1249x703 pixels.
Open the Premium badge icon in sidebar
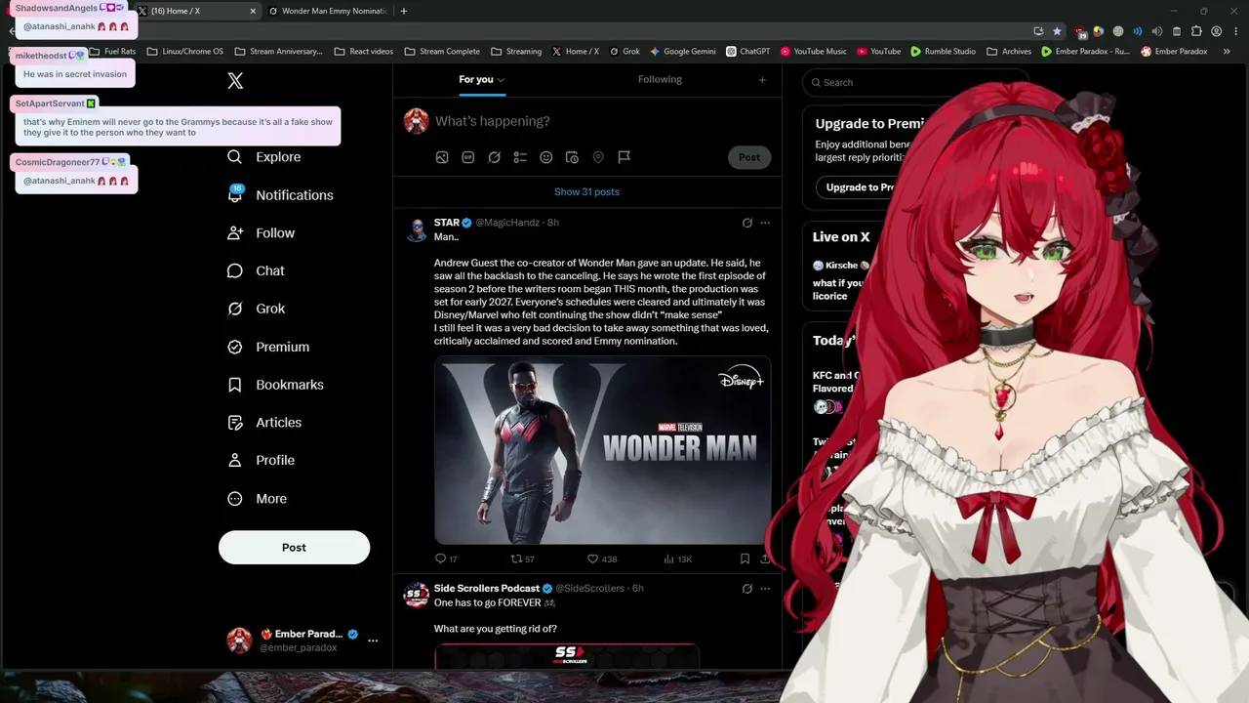(x=235, y=347)
